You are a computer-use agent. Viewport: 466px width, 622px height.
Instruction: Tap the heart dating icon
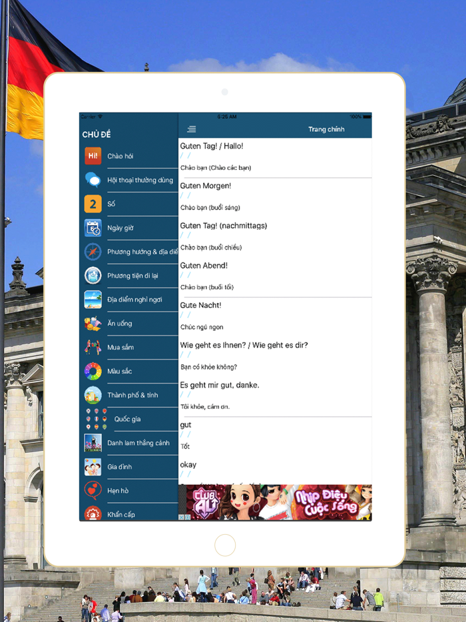coord(93,491)
